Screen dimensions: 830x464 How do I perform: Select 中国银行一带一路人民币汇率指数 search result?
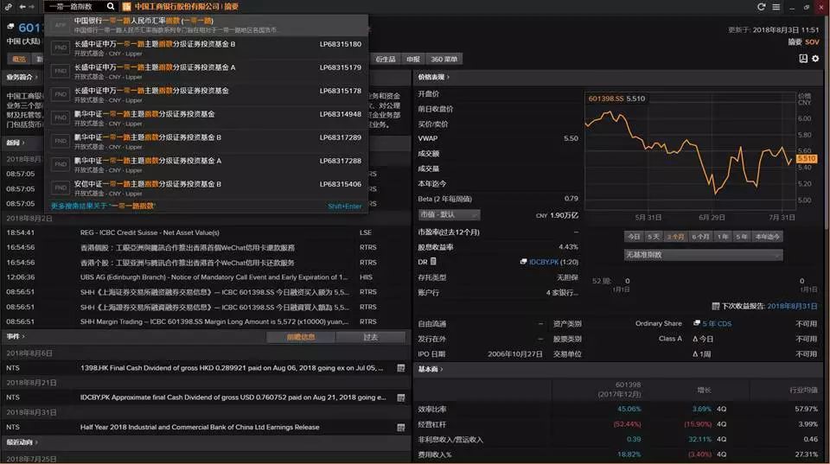[x=207, y=25]
